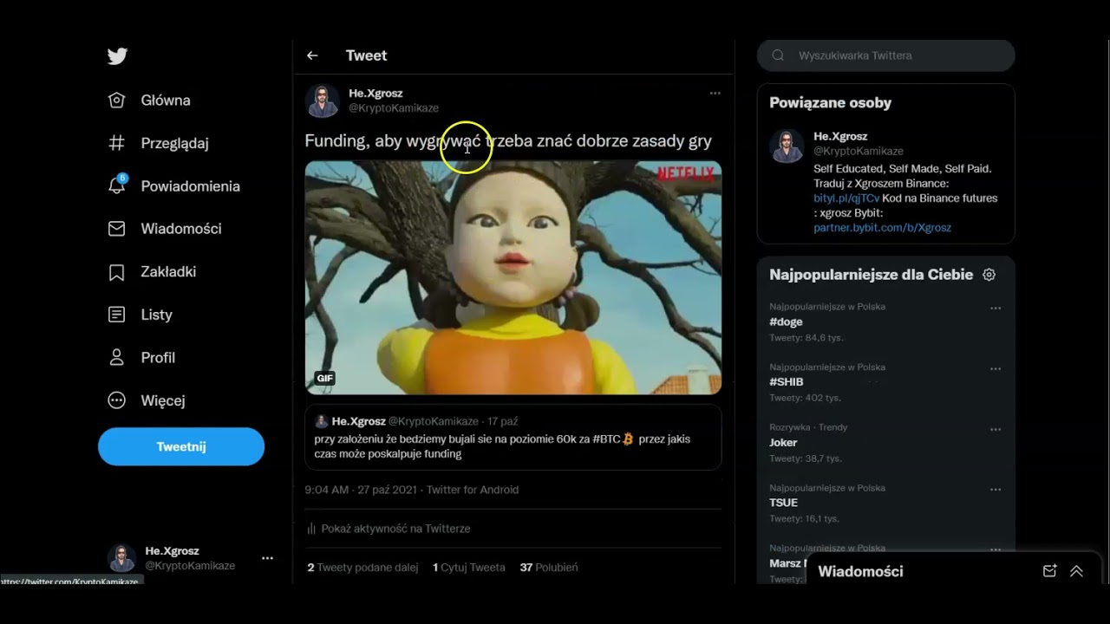Open the Powiadomienia bell icon

[117, 185]
